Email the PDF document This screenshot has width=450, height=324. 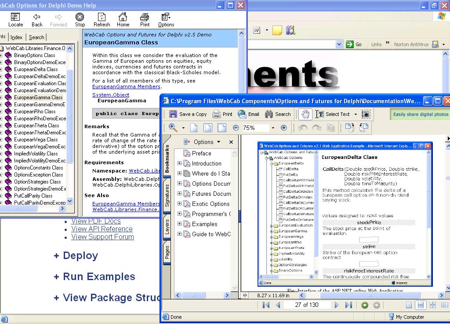pyautogui.click(x=249, y=114)
